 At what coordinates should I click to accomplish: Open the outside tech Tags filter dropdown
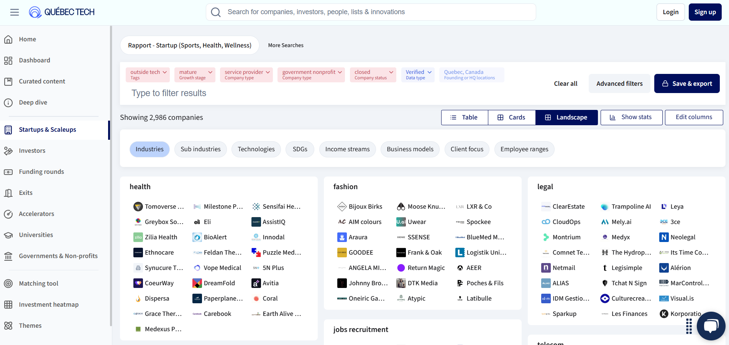click(x=148, y=75)
